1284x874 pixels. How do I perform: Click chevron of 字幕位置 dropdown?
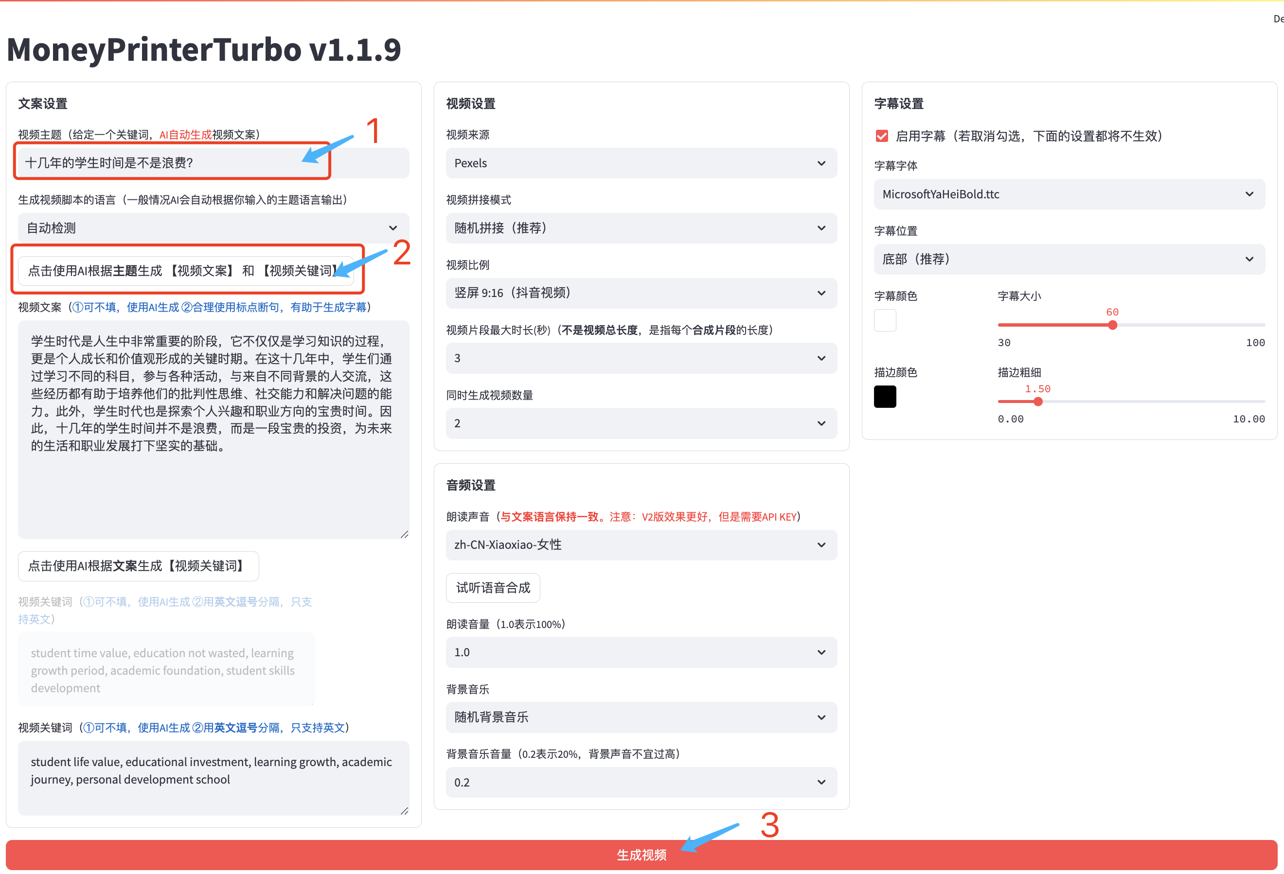pyautogui.click(x=1249, y=260)
